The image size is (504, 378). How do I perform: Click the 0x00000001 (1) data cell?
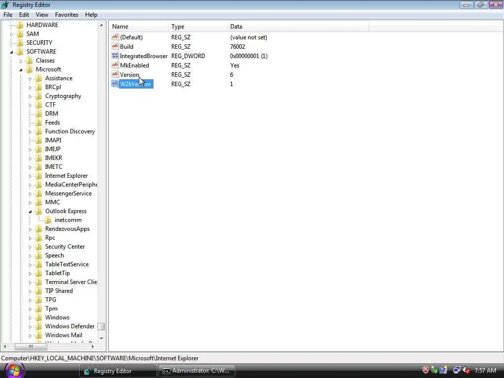(x=249, y=56)
